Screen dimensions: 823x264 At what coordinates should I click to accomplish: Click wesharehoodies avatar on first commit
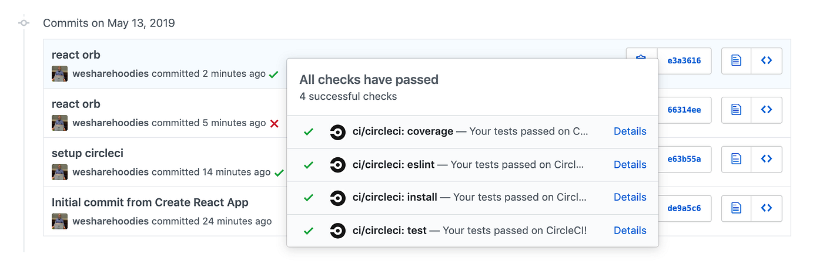[59, 74]
